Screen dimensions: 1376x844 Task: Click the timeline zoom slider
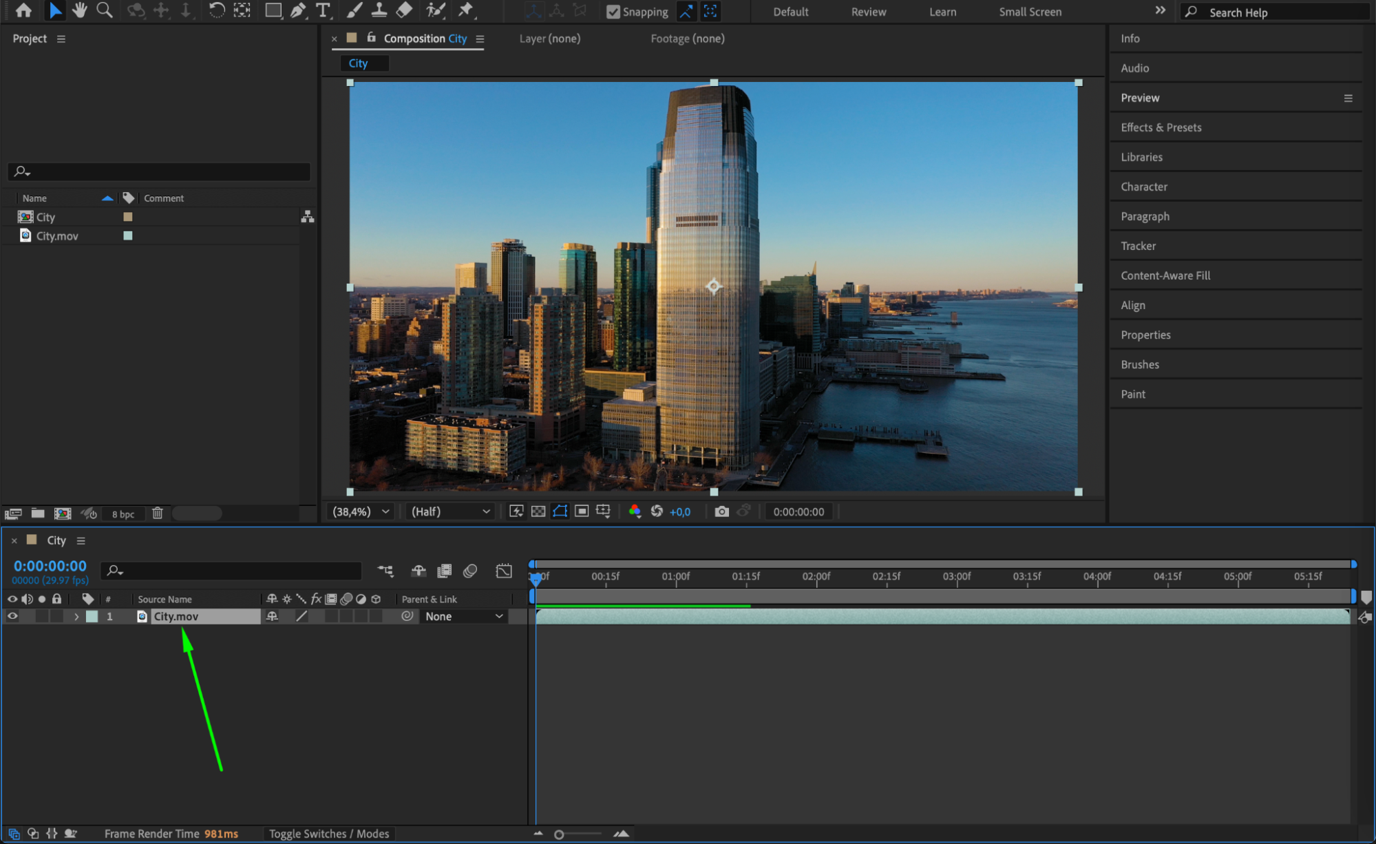[x=559, y=834]
